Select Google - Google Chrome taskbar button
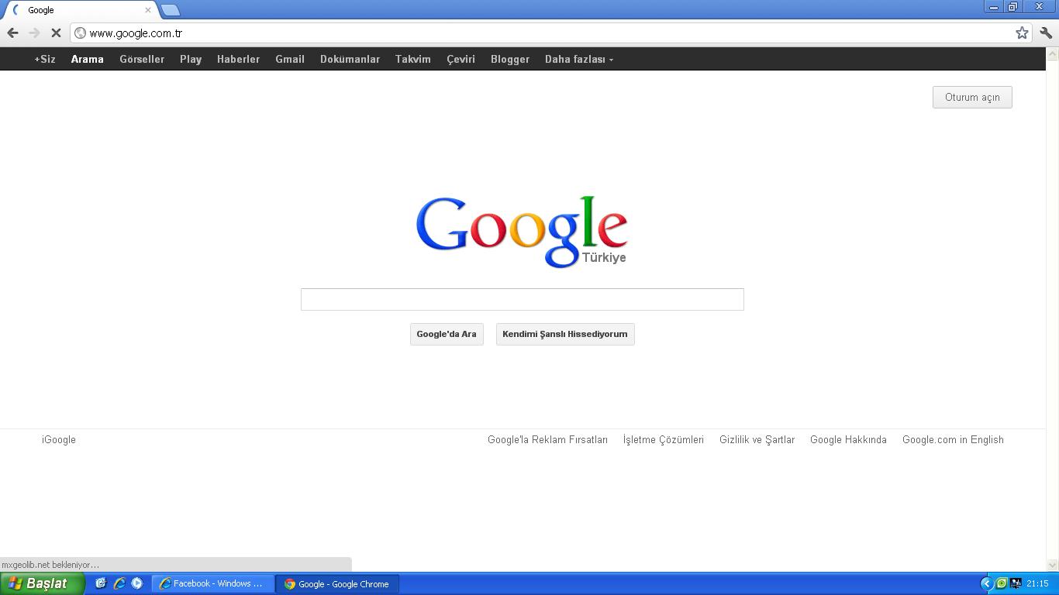The image size is (1059, 595). [x=337, y=583]
